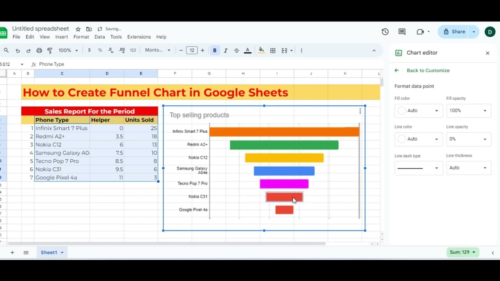
Task: Expand the Fill opacity dropdown
Action: (468, 111)
